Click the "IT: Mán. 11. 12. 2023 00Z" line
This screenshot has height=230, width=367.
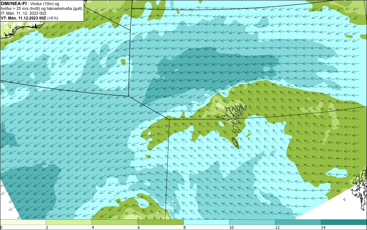[23, 13]
